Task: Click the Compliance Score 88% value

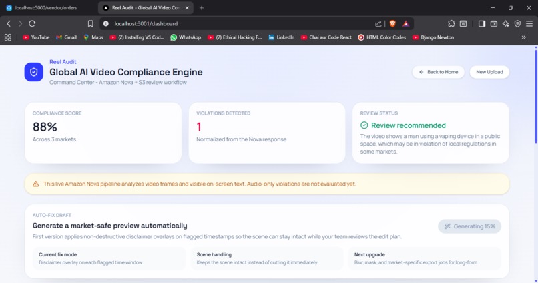Action: 45,127
